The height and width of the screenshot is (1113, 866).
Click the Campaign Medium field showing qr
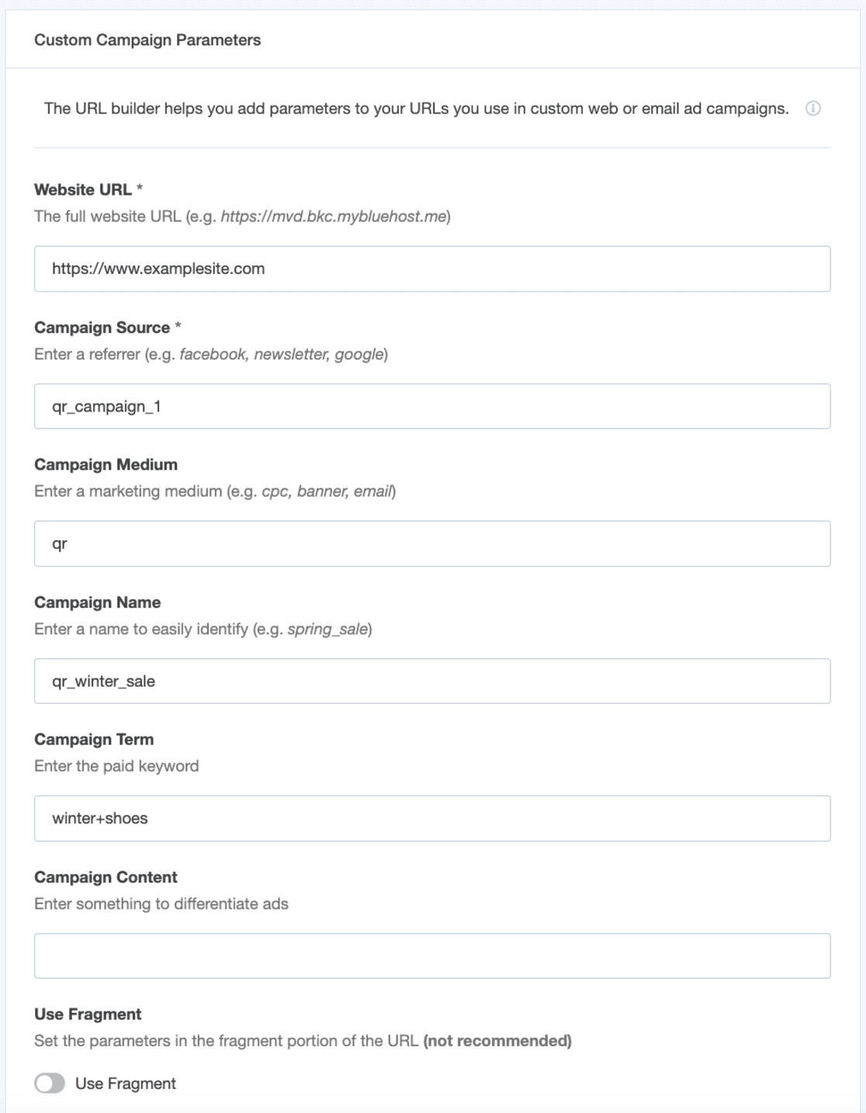click(432, 543)
